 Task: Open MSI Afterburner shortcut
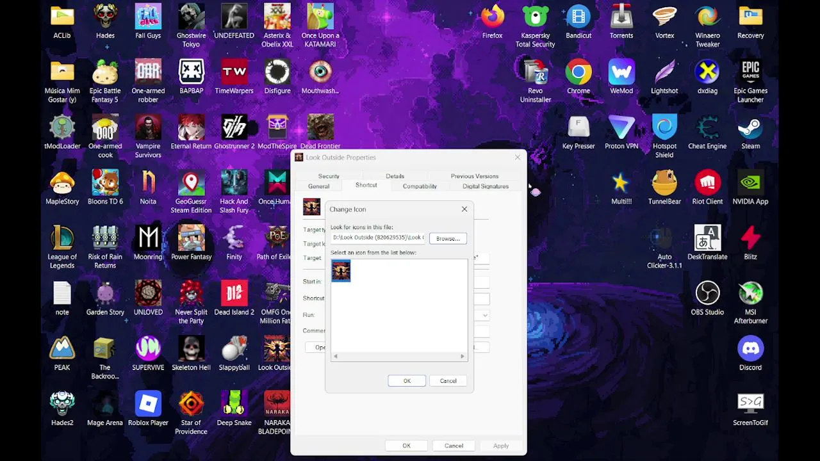tap(750, 302)
